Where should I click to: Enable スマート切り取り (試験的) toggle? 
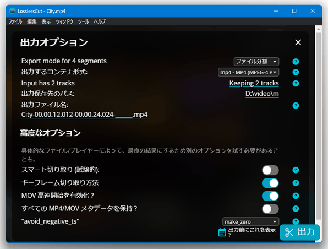pyautogui.click(x=270, y=170)
